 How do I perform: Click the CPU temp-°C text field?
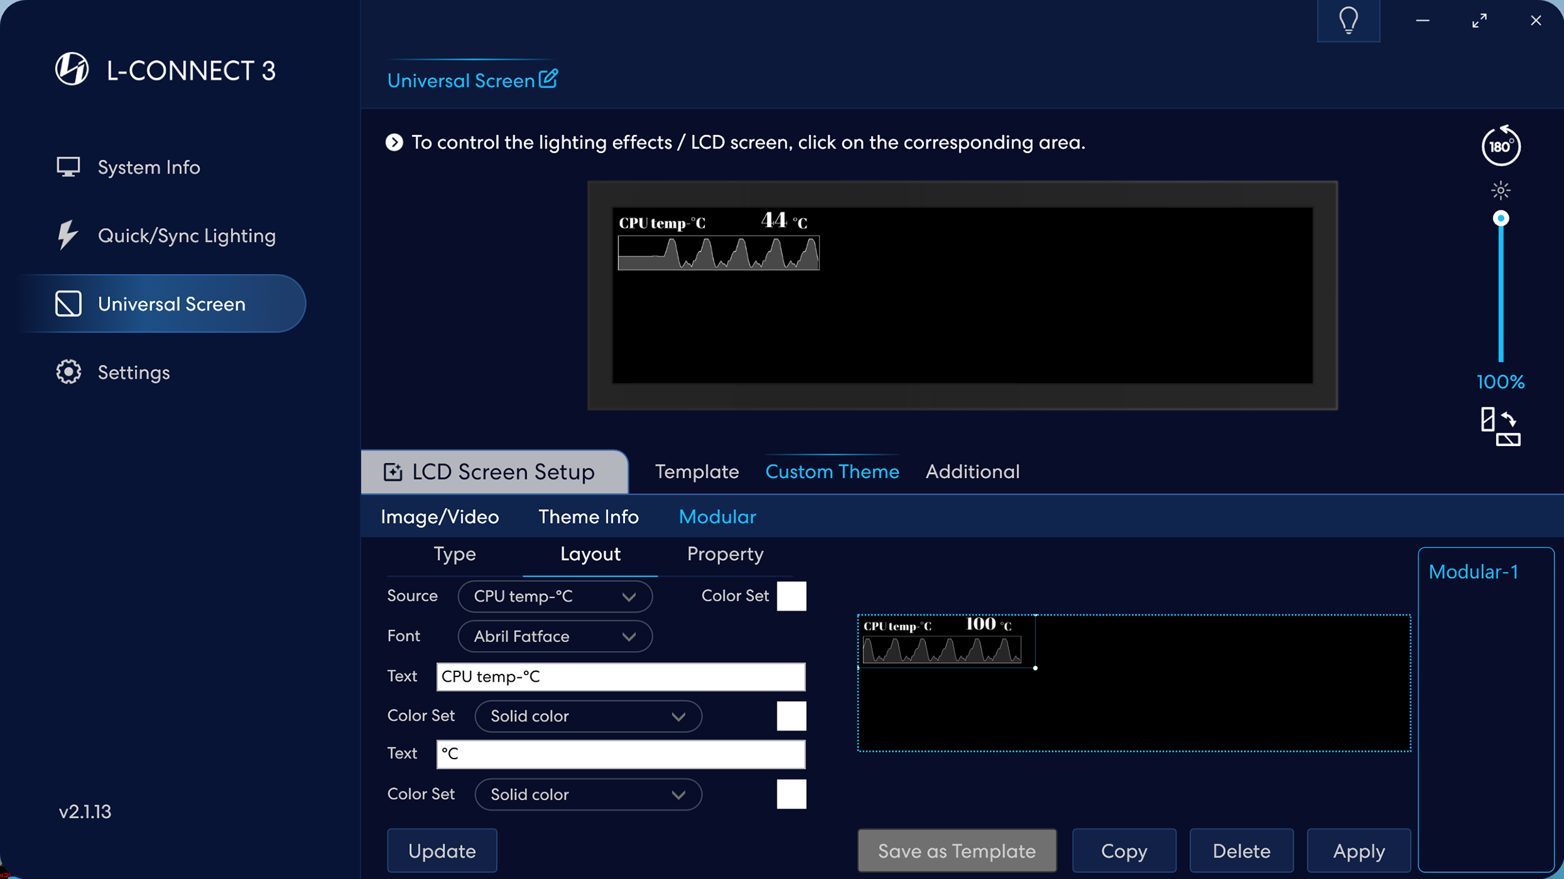click(x=620, y=677)
